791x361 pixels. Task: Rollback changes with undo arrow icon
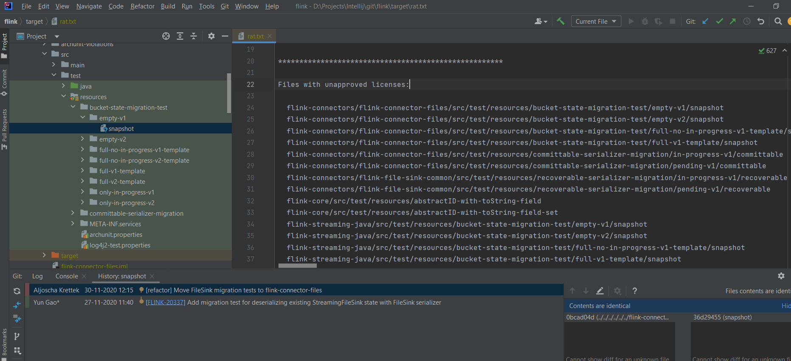click(761, 21)
